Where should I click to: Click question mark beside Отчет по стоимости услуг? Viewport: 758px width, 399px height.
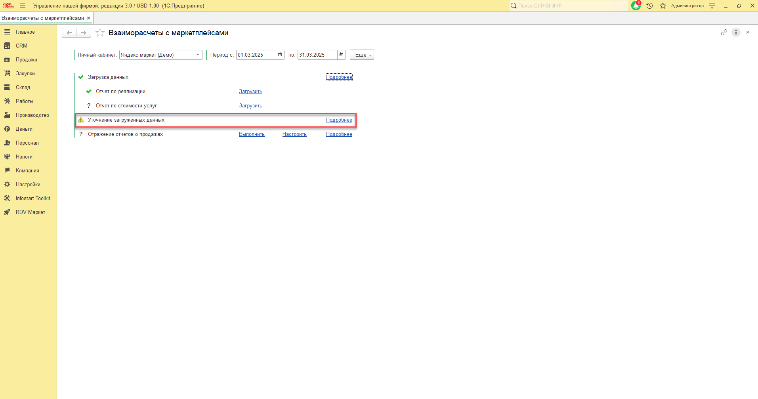[x=89, y=106]
